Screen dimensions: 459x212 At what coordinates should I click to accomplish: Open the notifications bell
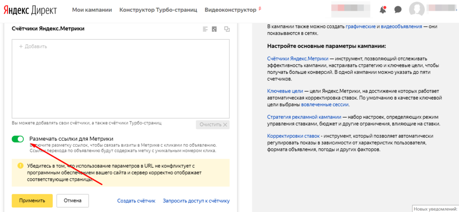click(x=382, y=10)
